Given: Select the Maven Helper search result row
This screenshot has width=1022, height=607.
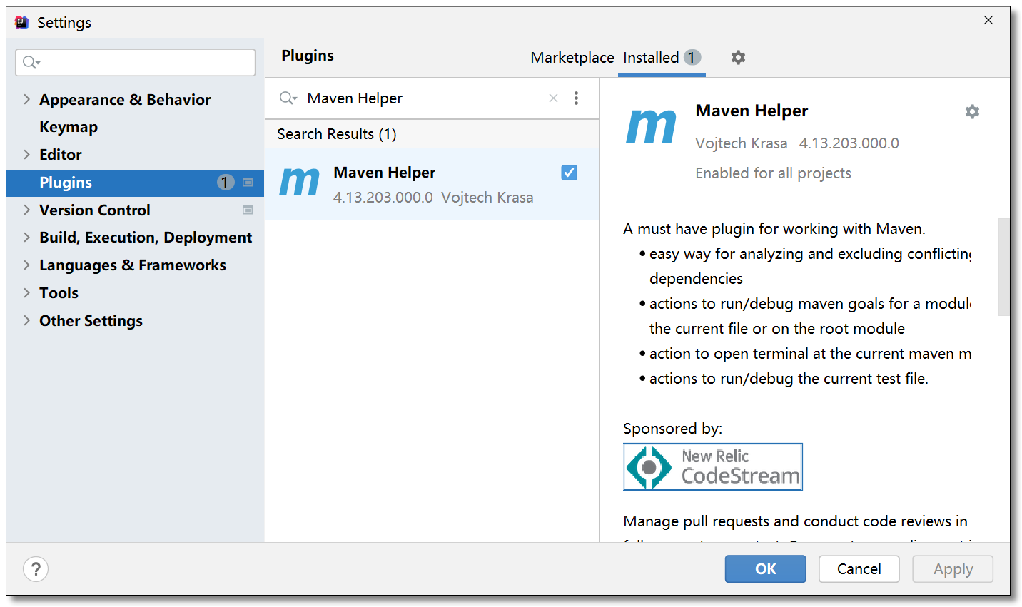Looking at the screenshot, I should (432, 184).
